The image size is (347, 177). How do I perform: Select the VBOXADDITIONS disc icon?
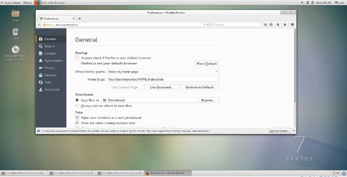tap(15, 53)
